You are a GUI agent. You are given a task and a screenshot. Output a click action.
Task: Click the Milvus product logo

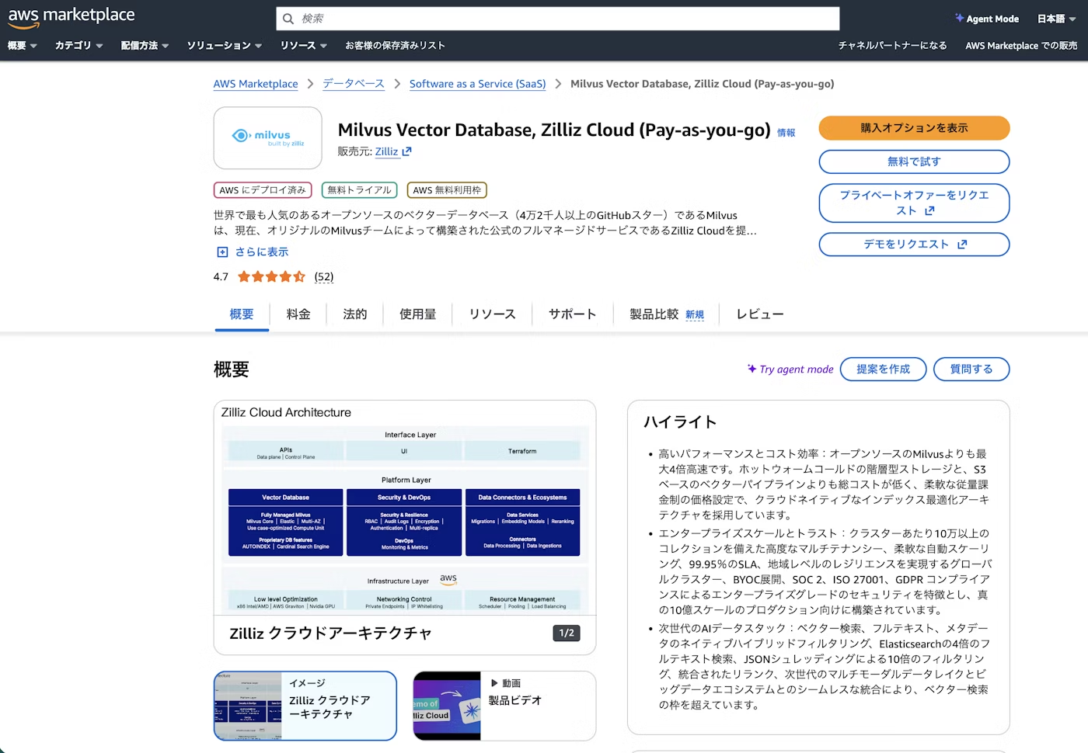click(267, 138)
